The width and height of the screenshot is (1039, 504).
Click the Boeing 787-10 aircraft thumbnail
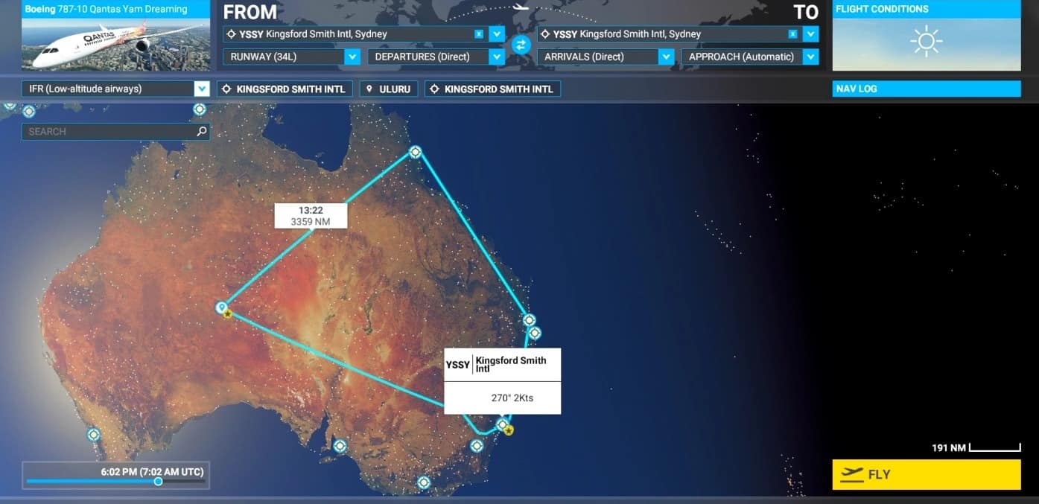(x=115, y=44)
